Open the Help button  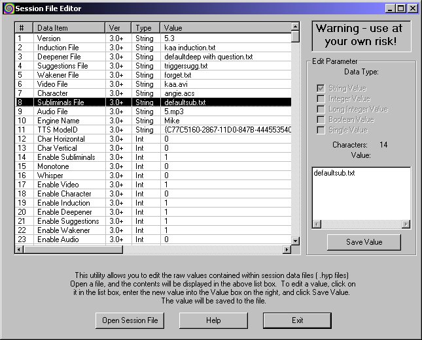click(x=213, y=320)
